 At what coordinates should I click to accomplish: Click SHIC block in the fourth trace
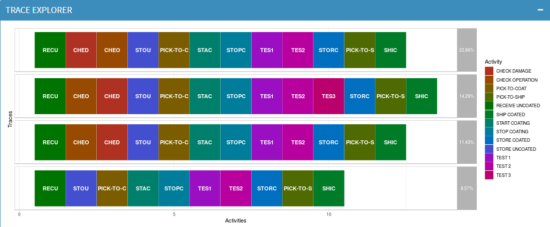329,188
